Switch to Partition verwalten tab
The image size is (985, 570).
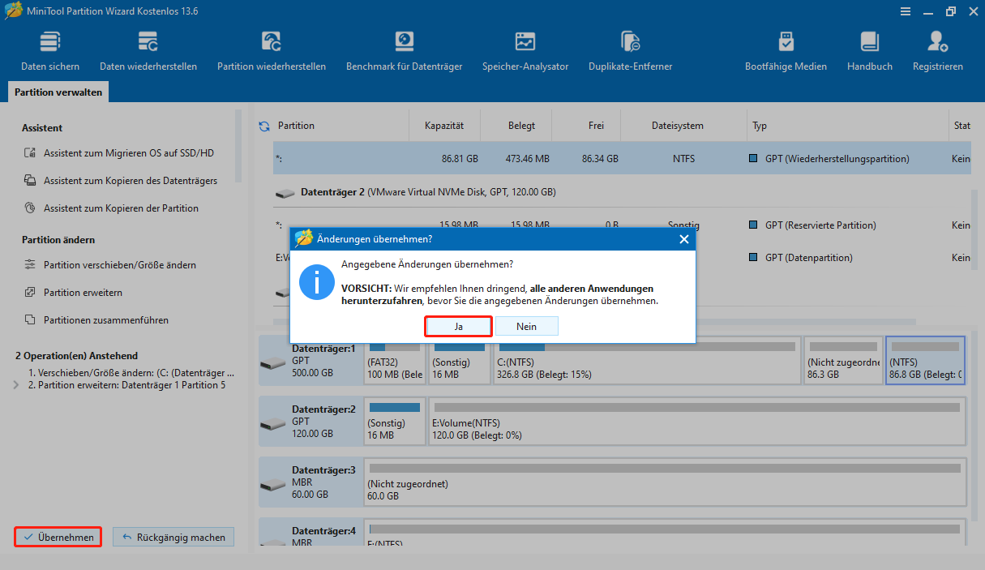[58, 92]
